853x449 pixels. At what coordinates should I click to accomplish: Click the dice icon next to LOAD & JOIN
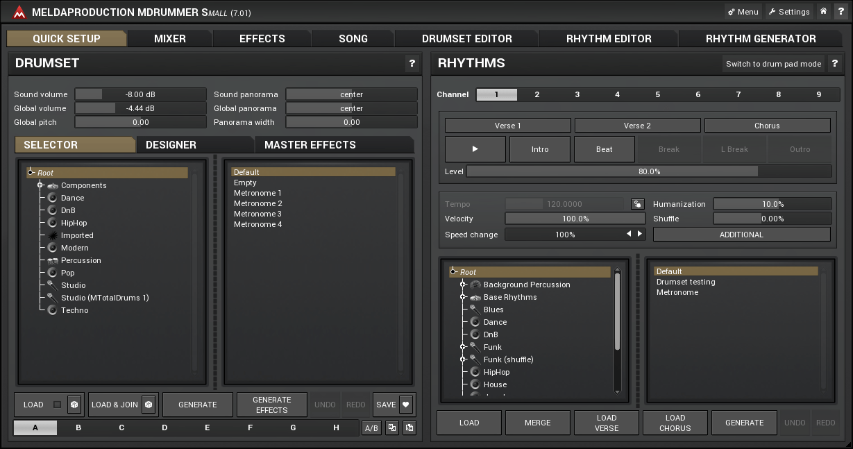tap(148, 405)
